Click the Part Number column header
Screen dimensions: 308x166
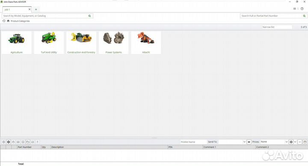(x=29, y=147)
